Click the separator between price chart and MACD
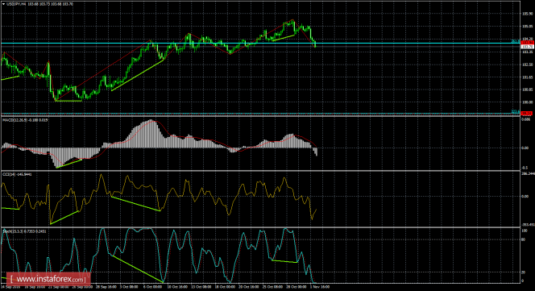Viewport: 535px width, 291px height. (260, 116)
